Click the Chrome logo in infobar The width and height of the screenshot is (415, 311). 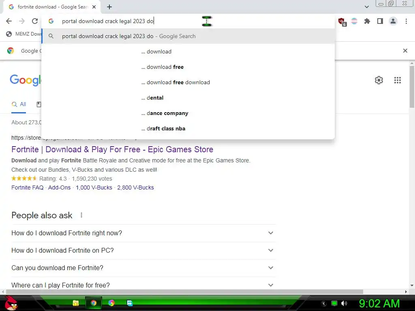click(x=11, y=51)
